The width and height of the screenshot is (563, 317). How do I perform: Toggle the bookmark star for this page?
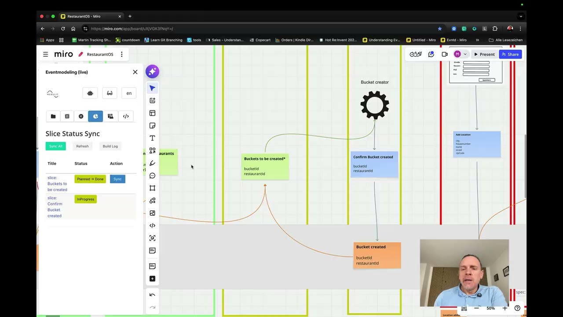tap(440, 29)
